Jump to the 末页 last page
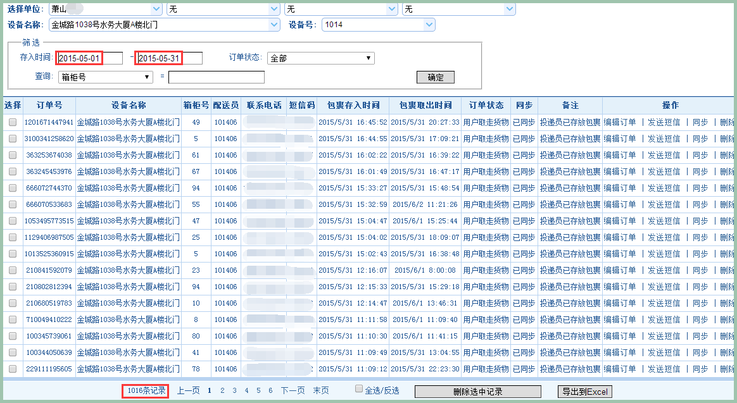The width and height of the screenshot is (737, 403). 320,391
